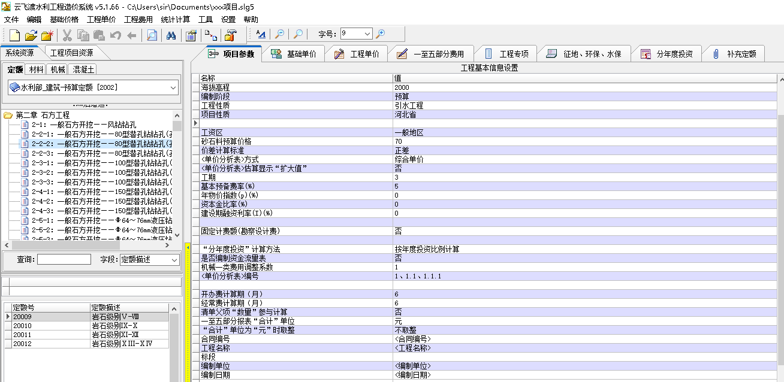The image size is (784, 382).
Task: Click the Open folder toolbar icon
Action: coord(31,35)
